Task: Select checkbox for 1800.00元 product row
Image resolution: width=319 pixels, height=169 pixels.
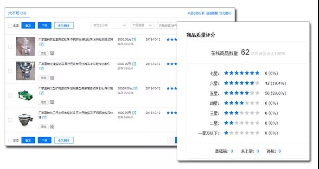Action: click(10, 120)
